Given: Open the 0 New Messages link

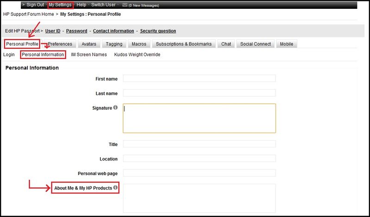Looking at the screenshot, I should pyautogui.click(x=144, y=6).
